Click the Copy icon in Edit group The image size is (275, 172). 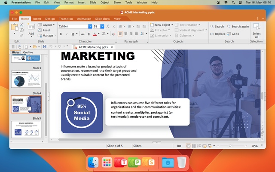pyautogui.click(x=21, y=30)
